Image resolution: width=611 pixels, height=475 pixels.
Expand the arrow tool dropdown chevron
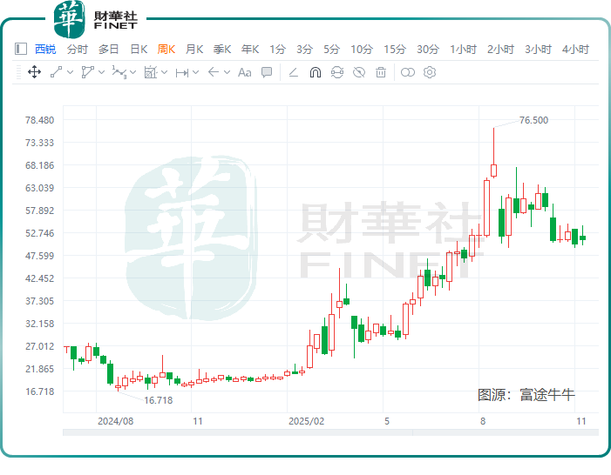pos(227,72)
